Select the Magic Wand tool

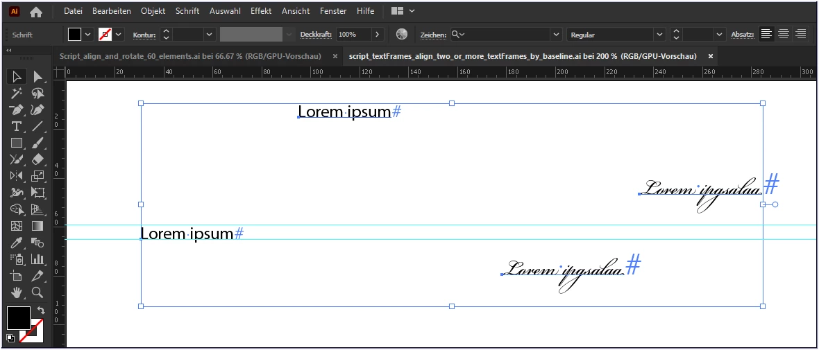[x=17, y=94]
